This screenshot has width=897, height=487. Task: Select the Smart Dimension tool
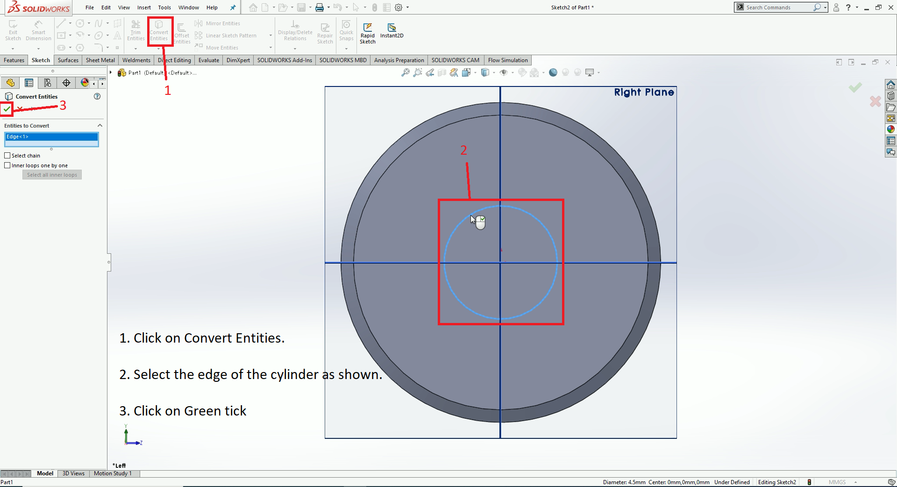tap(38, 31)
